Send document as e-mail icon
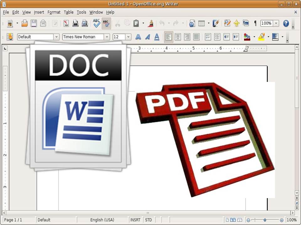 coord(43,23)
